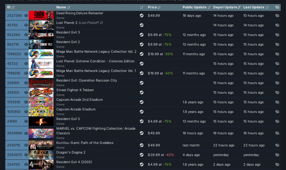Open app ID 21690 link
This screenshot has width=286, height=170.
point(12,121)
